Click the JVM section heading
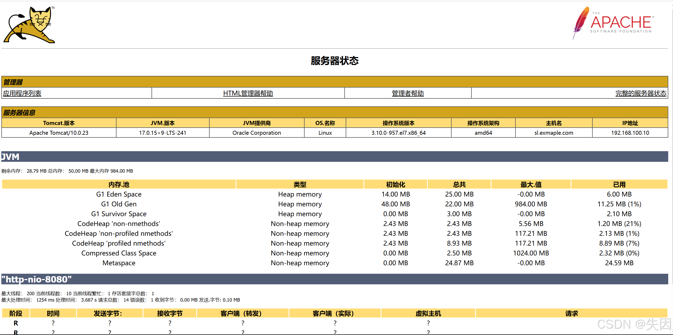 click(x=335, y=156)
